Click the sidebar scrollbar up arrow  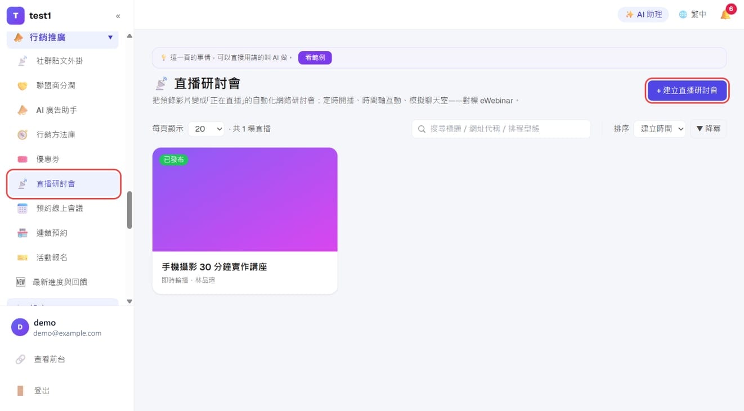point(129,36)
